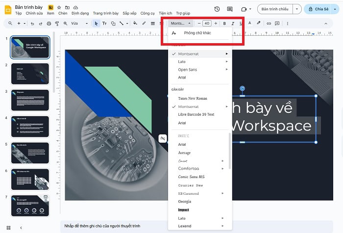Select the text box tool
343x233 pixels.
(104, 23)
